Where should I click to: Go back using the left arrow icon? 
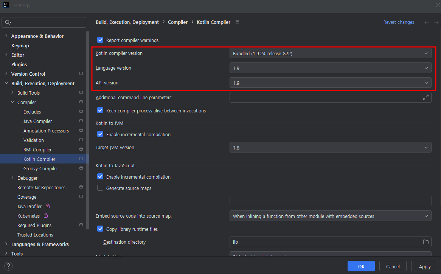point(426,22)
